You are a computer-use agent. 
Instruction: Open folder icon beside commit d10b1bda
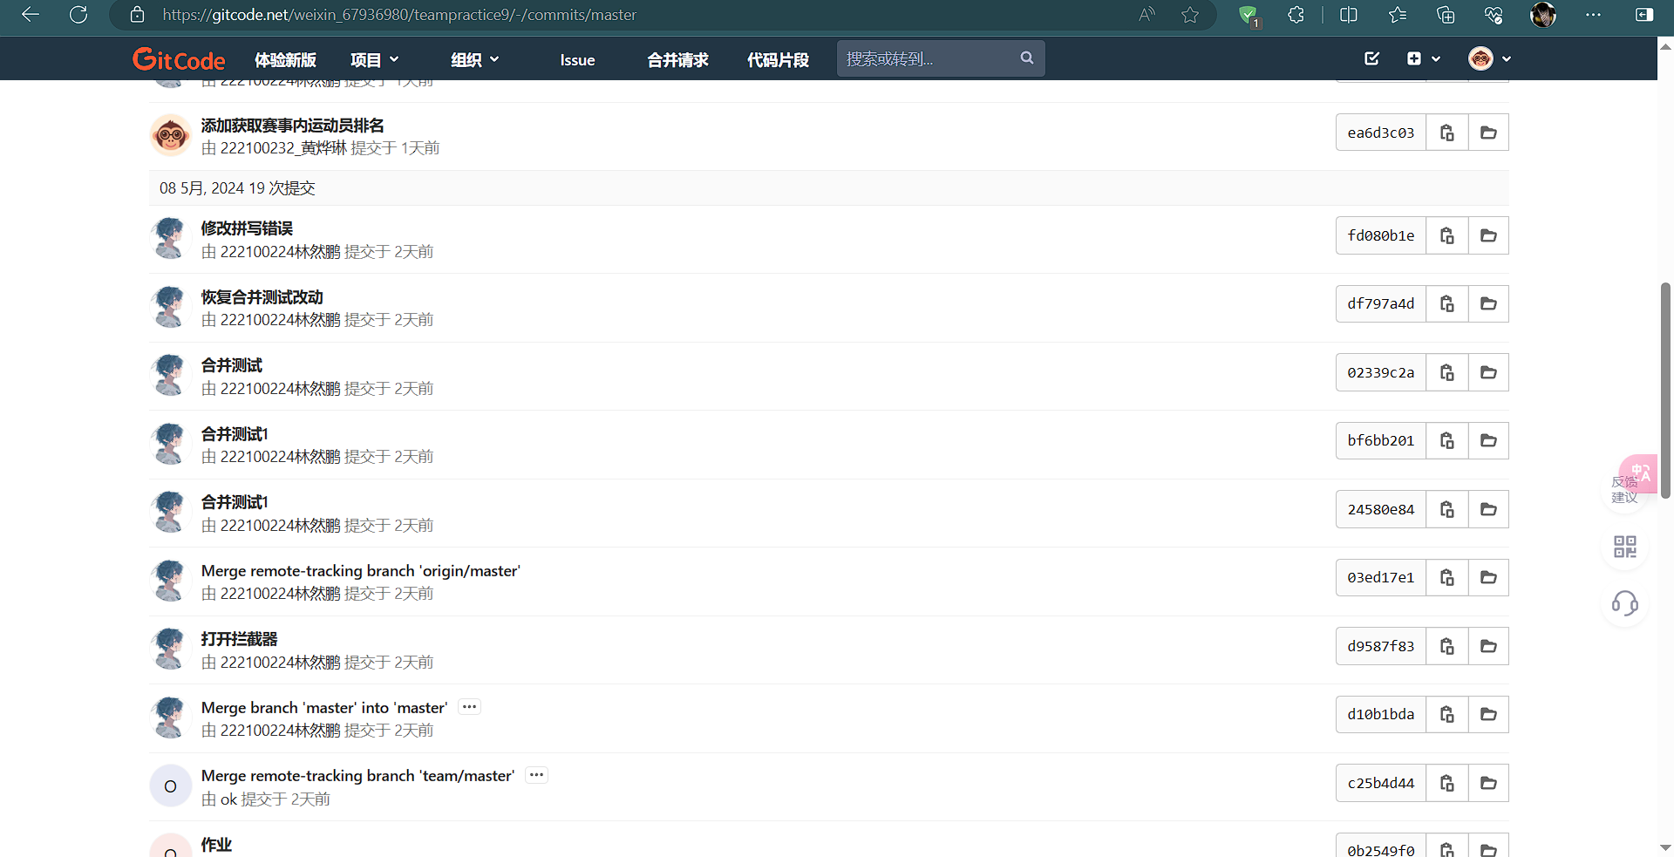click(1488, 714)
